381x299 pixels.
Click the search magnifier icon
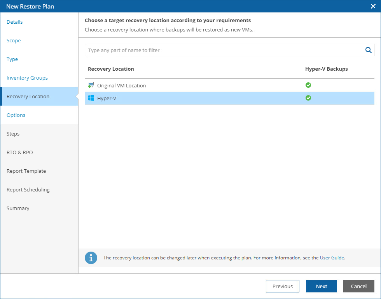click(368, 50)
